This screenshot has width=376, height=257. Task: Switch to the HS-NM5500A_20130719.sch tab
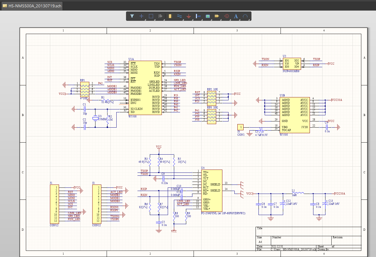pos(32,6)
